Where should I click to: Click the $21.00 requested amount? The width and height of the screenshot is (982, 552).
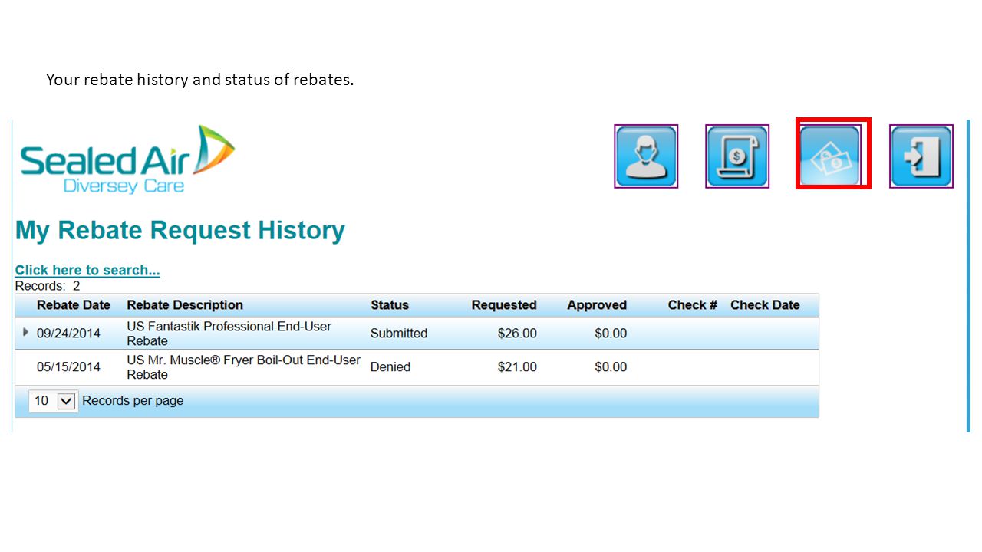pyautogui.click(x=517, y=367)
